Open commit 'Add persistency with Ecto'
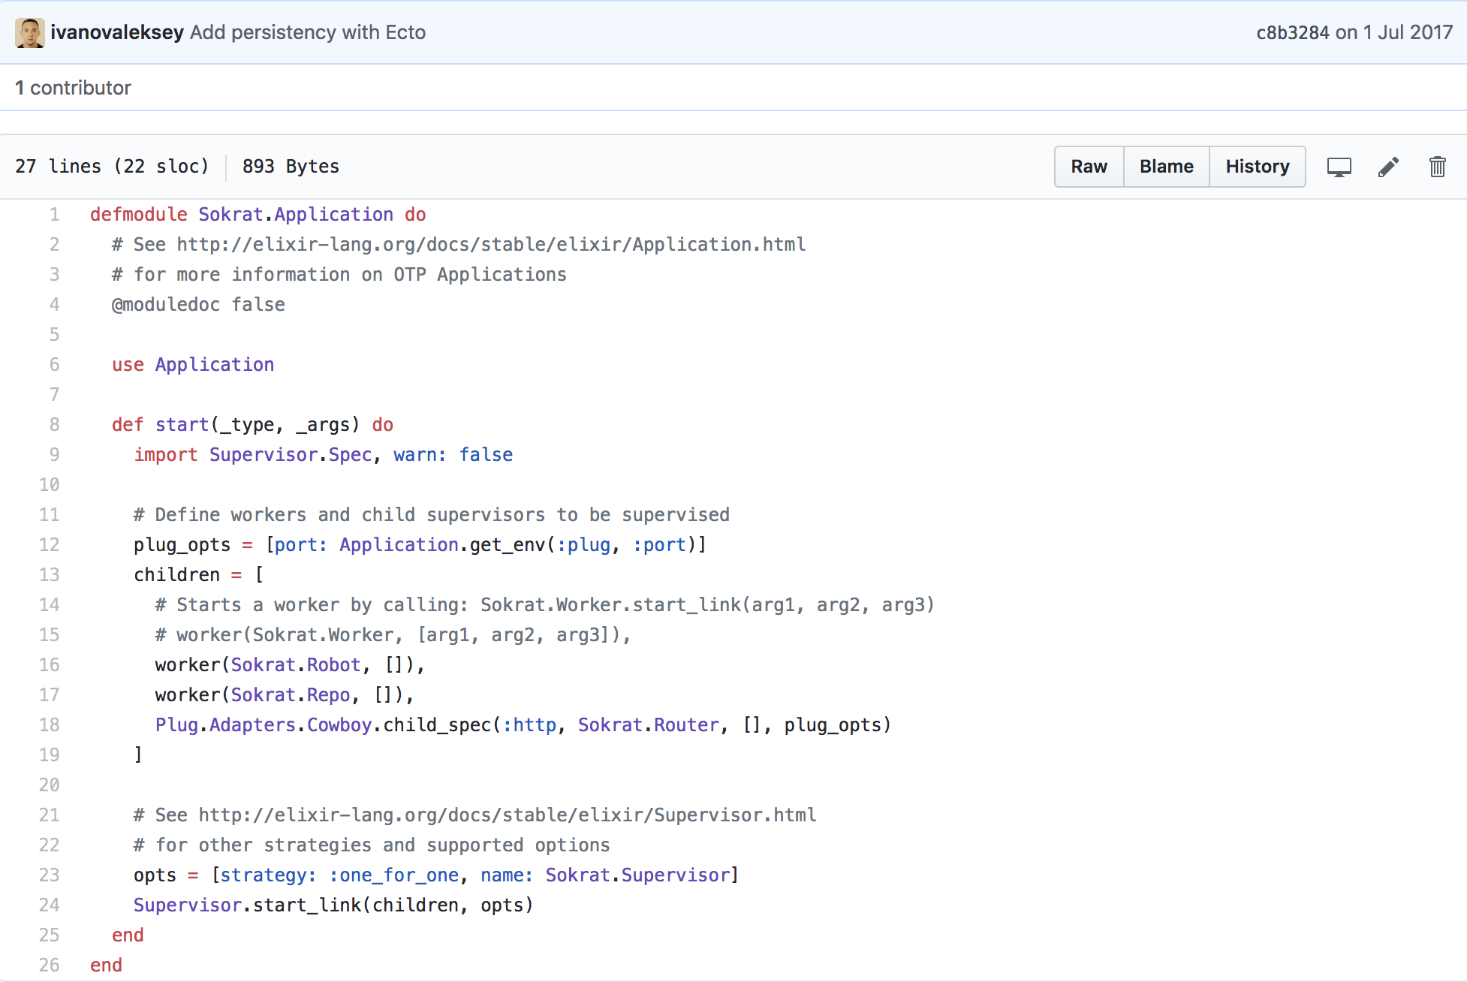 pyautogui.click(x=308, y=32)
